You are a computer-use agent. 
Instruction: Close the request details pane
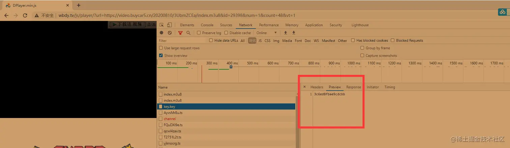click(x=305, y=87)
